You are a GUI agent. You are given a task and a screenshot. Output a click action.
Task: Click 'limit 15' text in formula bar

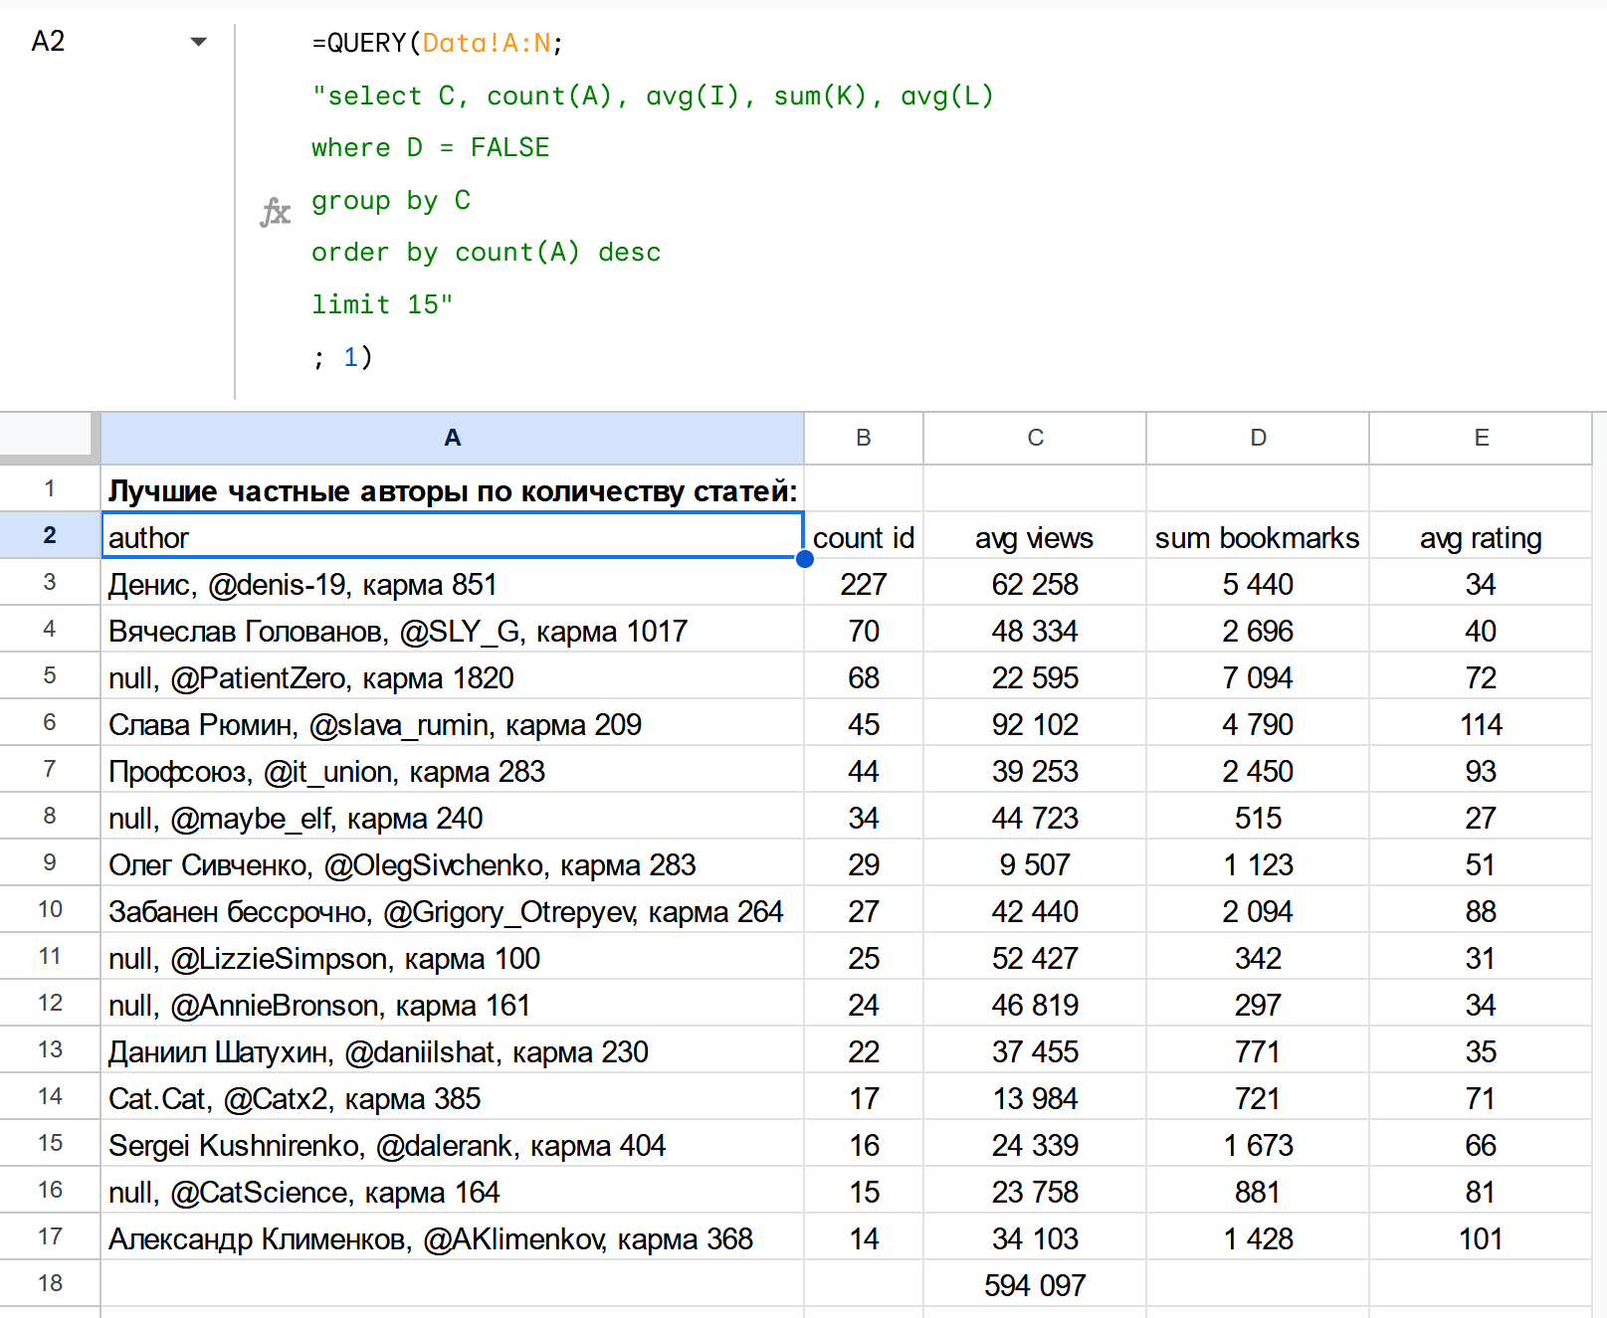[381, 304]
